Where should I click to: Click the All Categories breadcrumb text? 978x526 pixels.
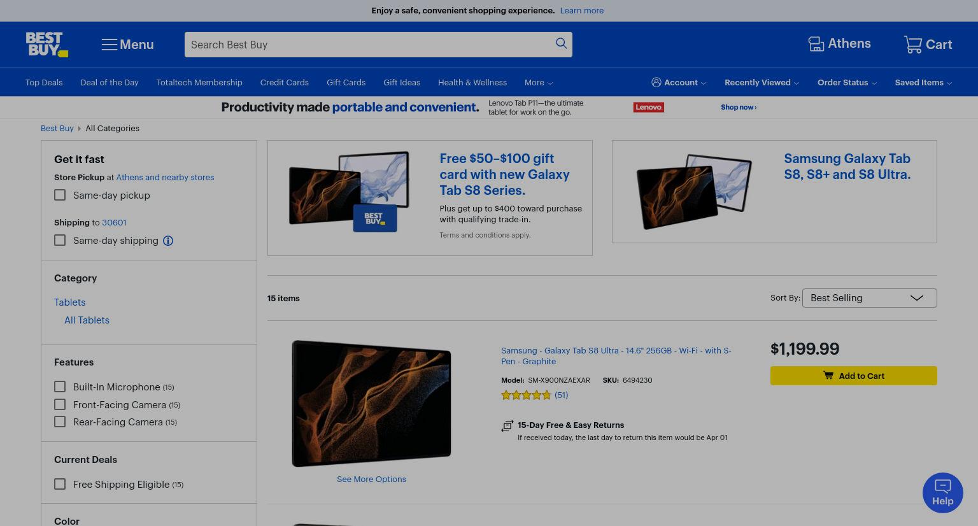[x=112, y=128]
